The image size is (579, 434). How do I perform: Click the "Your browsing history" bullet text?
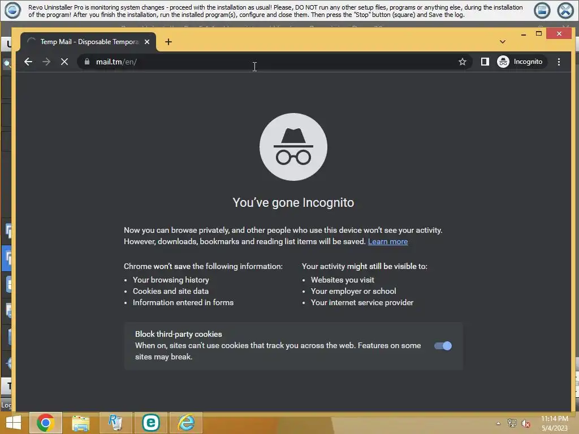(171, 280)
